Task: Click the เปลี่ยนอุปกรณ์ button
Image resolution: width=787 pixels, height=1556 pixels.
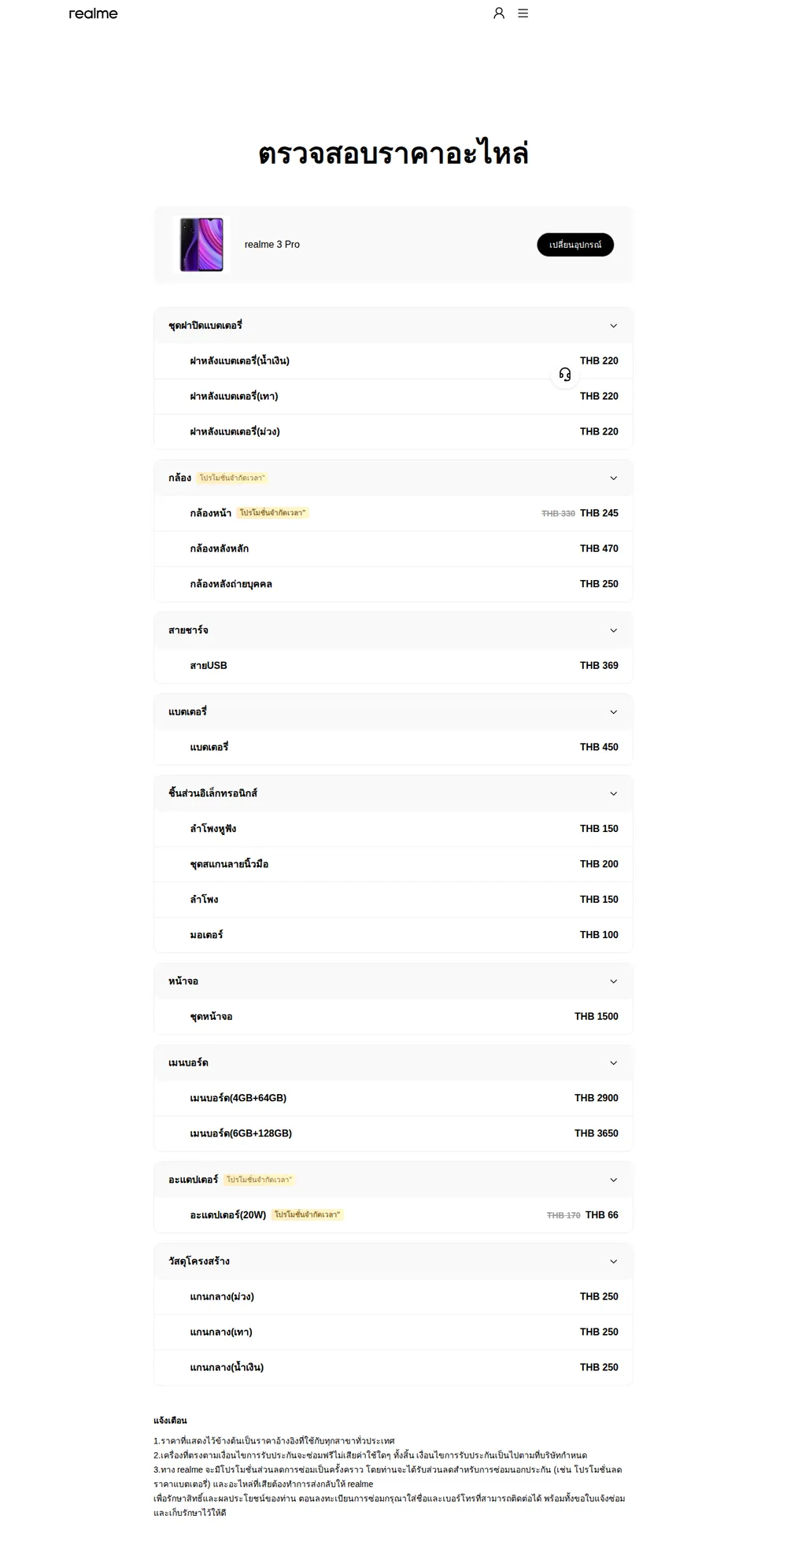Action: (x=575, y=245)
